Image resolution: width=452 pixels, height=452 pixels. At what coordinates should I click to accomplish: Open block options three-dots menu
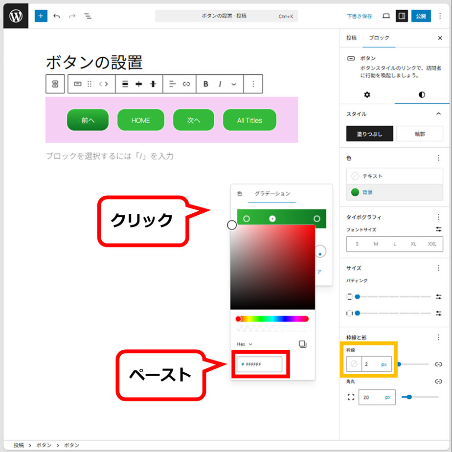pyautogui.click(x=253, y=84)
